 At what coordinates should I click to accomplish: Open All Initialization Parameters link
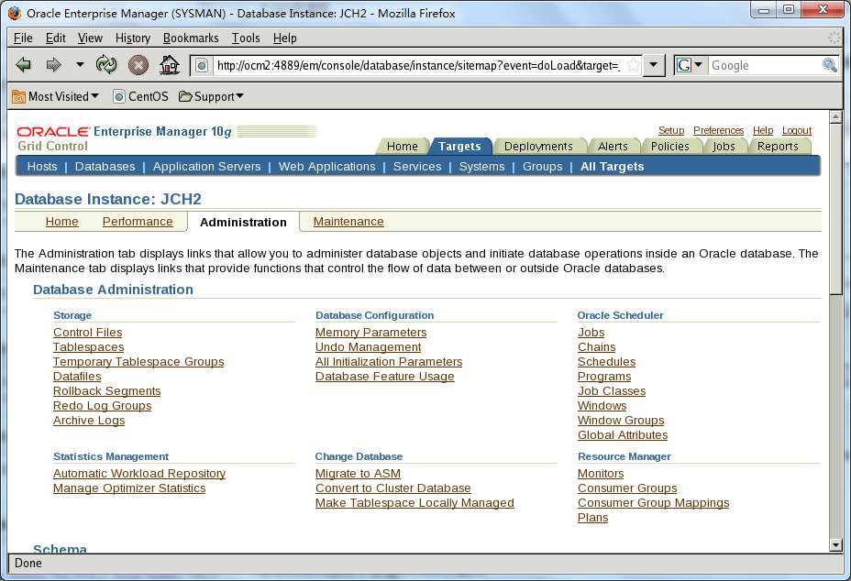(389, 361)
